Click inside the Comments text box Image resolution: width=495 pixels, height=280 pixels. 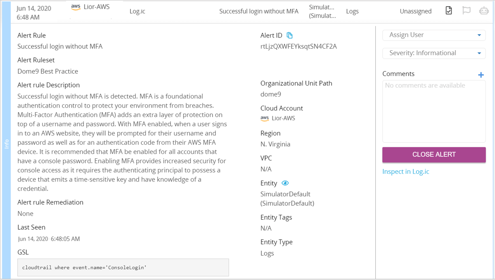pyautogui.click(x=434, y=111)
